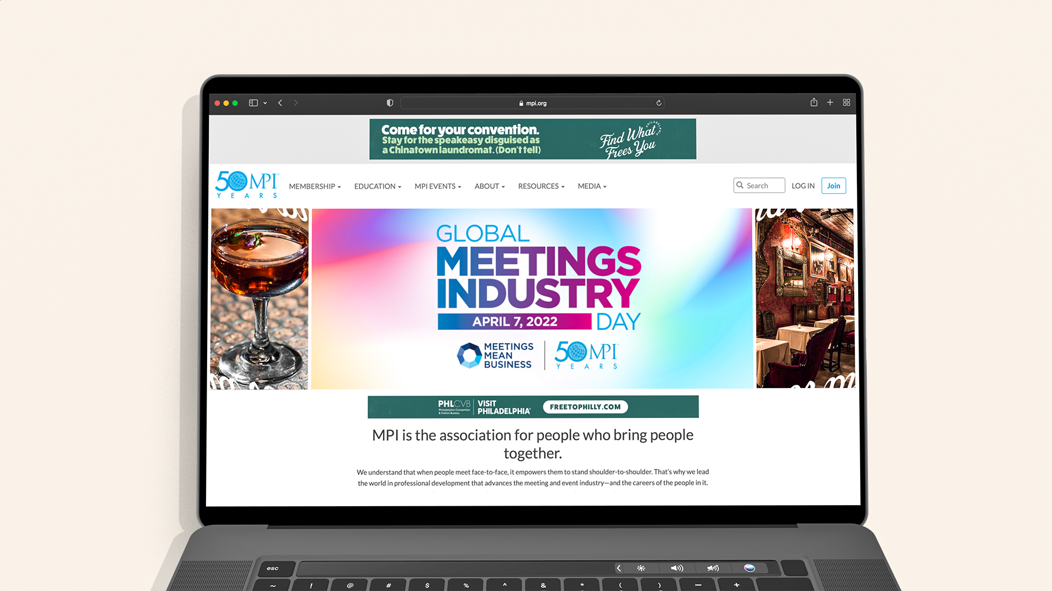
Task: Click the MPI 50 Years logo
Action: click(247, 184)
